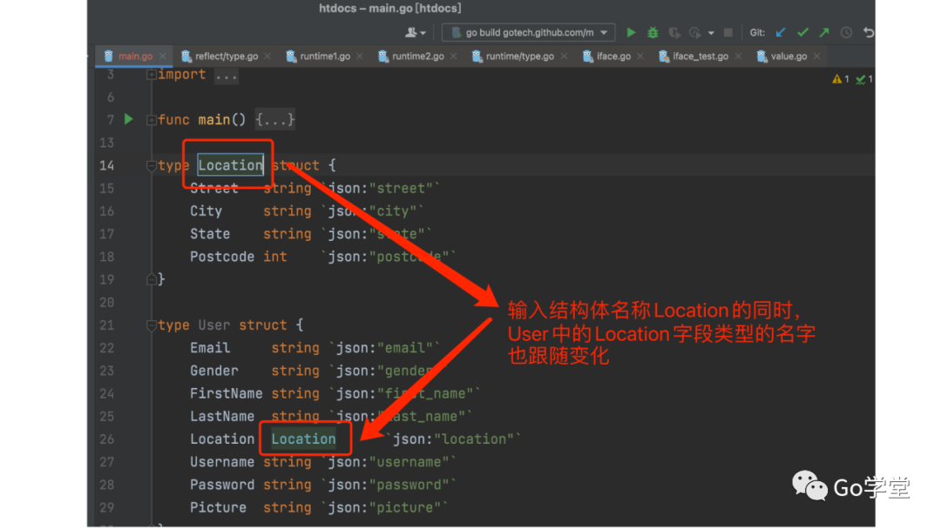Screen dimensions: 941x529
Task: Open the extra run actions chevron dropdown
Action: tap(711, 32)
